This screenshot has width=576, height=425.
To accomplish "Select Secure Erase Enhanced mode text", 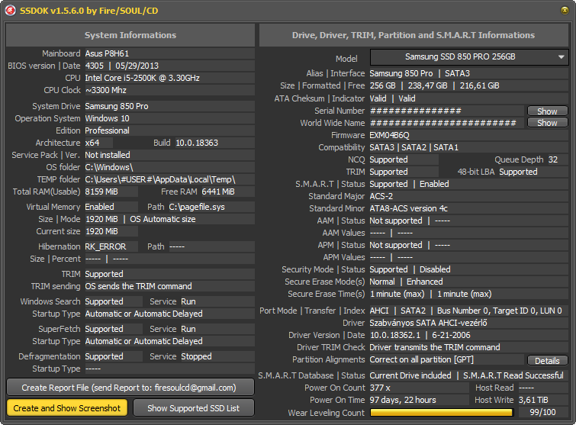I will tap(425, 282).
